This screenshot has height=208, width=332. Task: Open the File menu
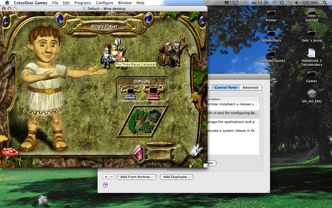pyautogui.click(x=55, y=3)
